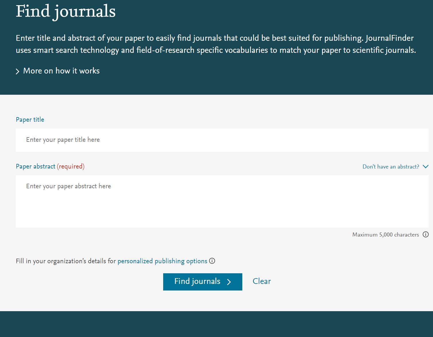The height and width of the screenshot is (337, 433).
Task: Expand the 'More on how it works' chevron
Action: [x=18, y=71]
